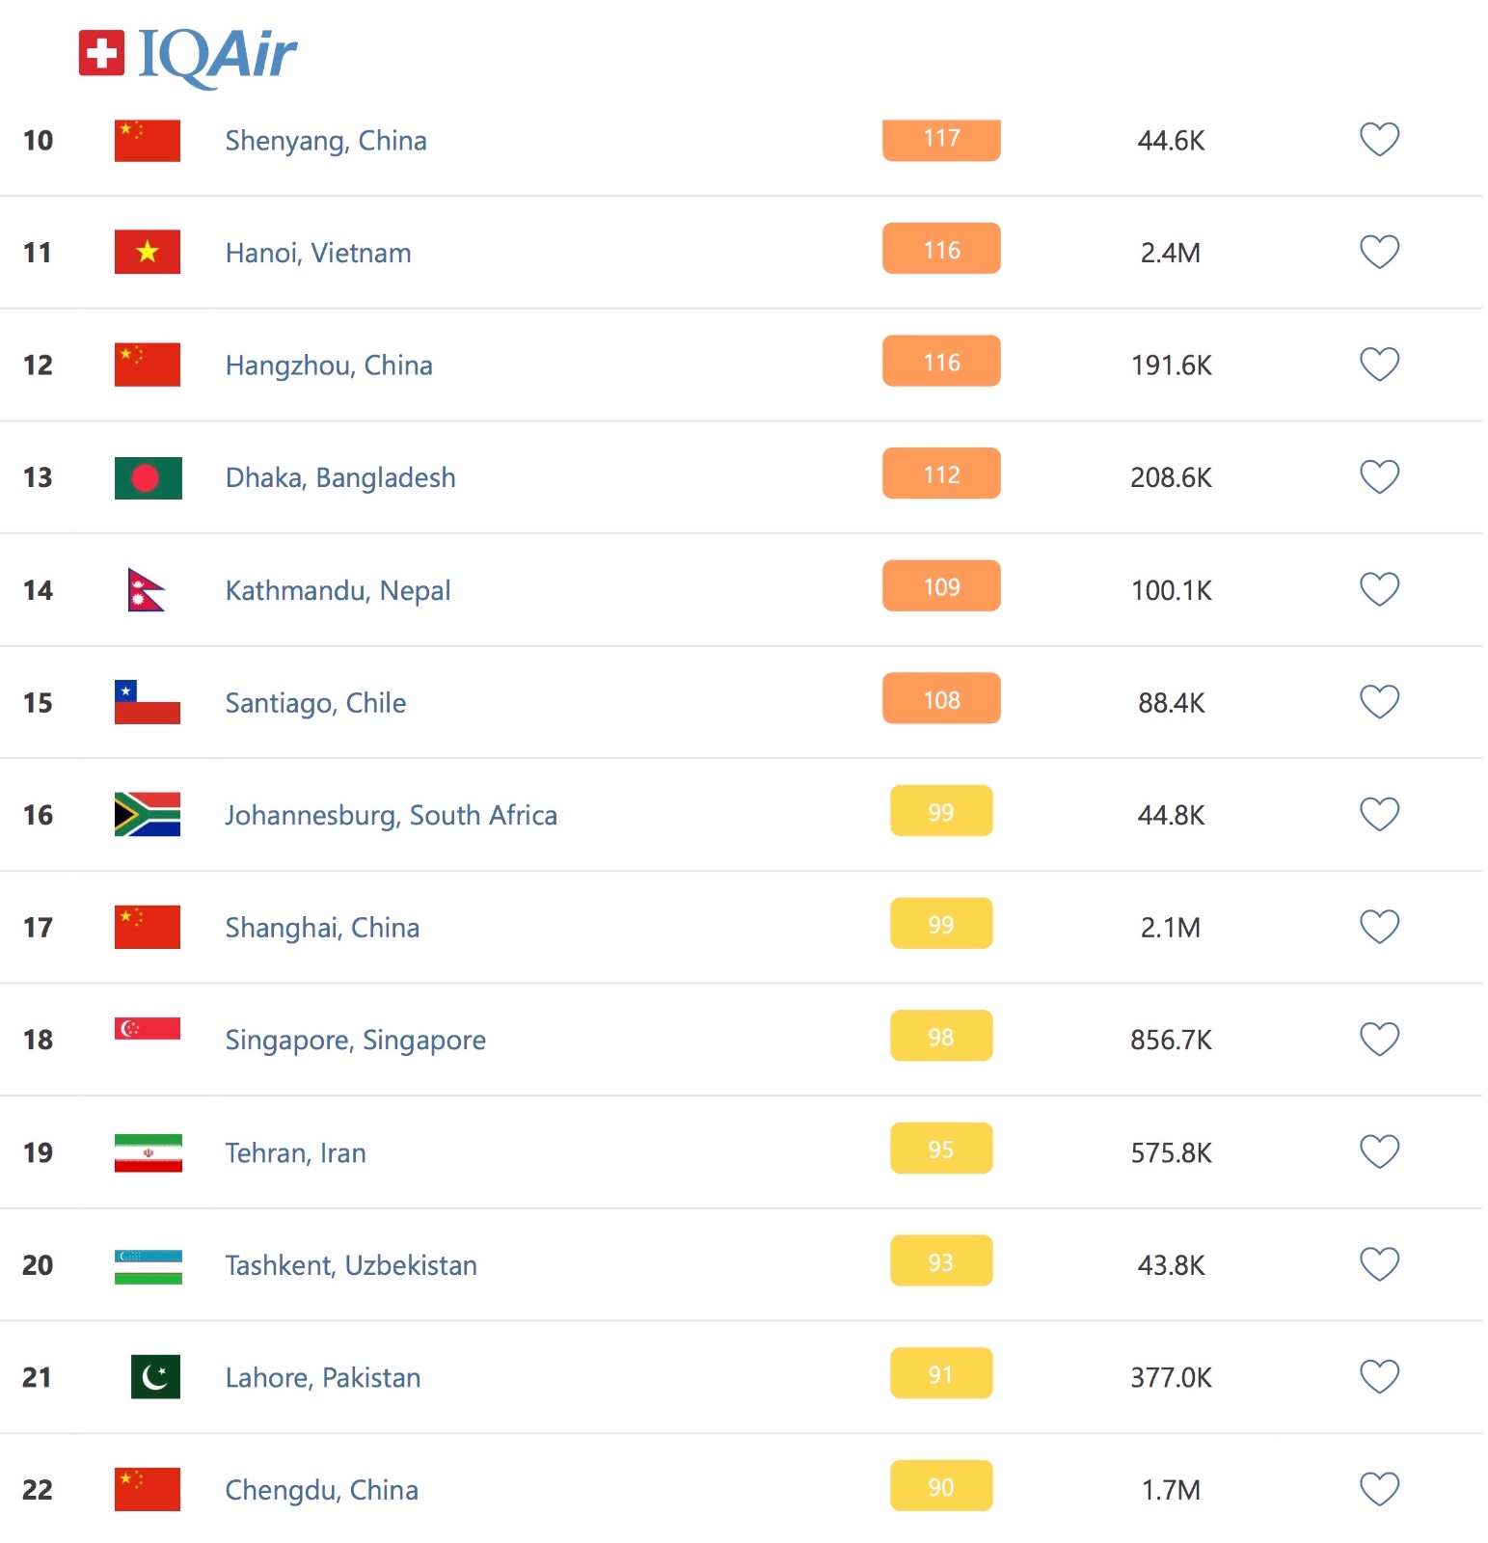The width and height of the screenshot is (1488, 1543).
Task: Click the Nepal flag icon
Action: click(x=147, y=589)
